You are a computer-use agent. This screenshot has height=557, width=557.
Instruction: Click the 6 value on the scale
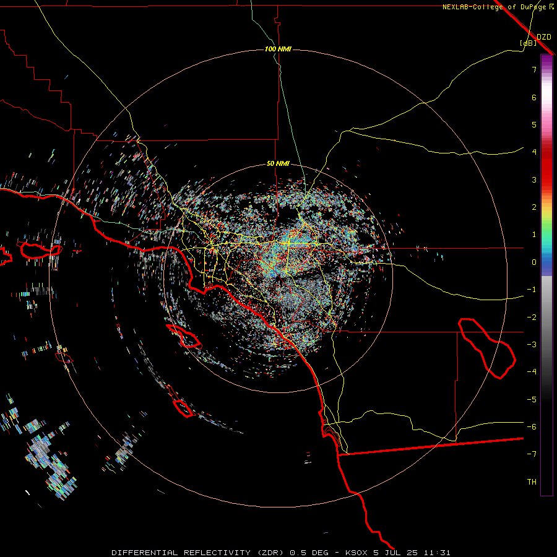click(534, 97)
